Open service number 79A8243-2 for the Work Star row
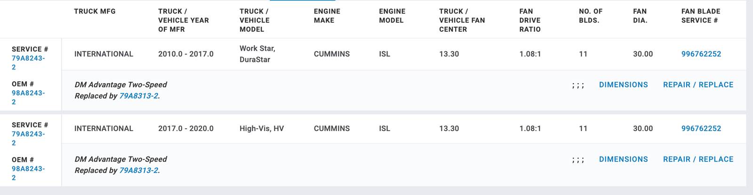 point(28,59)
